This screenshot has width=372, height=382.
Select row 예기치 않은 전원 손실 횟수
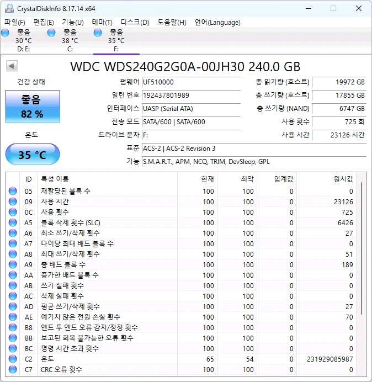click(x=181, y=317)
